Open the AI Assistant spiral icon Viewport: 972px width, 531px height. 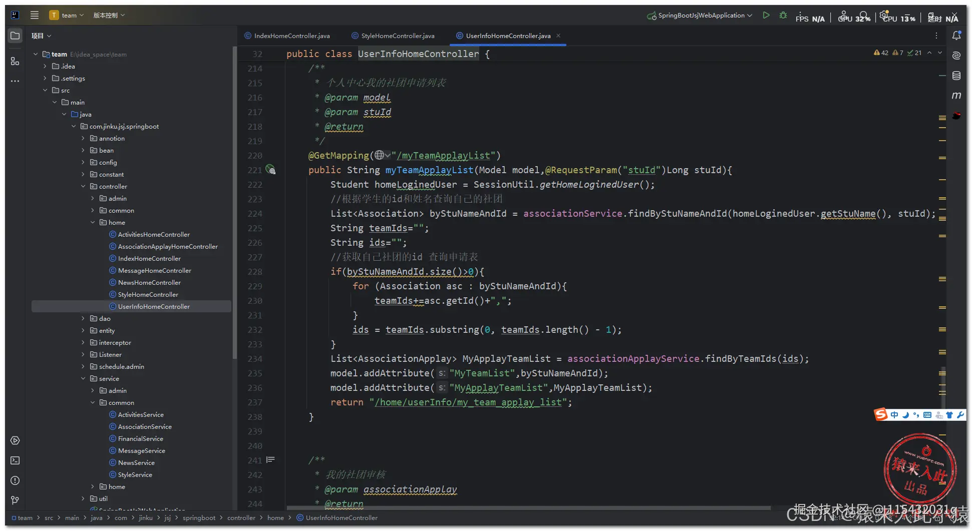pyautogui.click(x=956, y=56)
